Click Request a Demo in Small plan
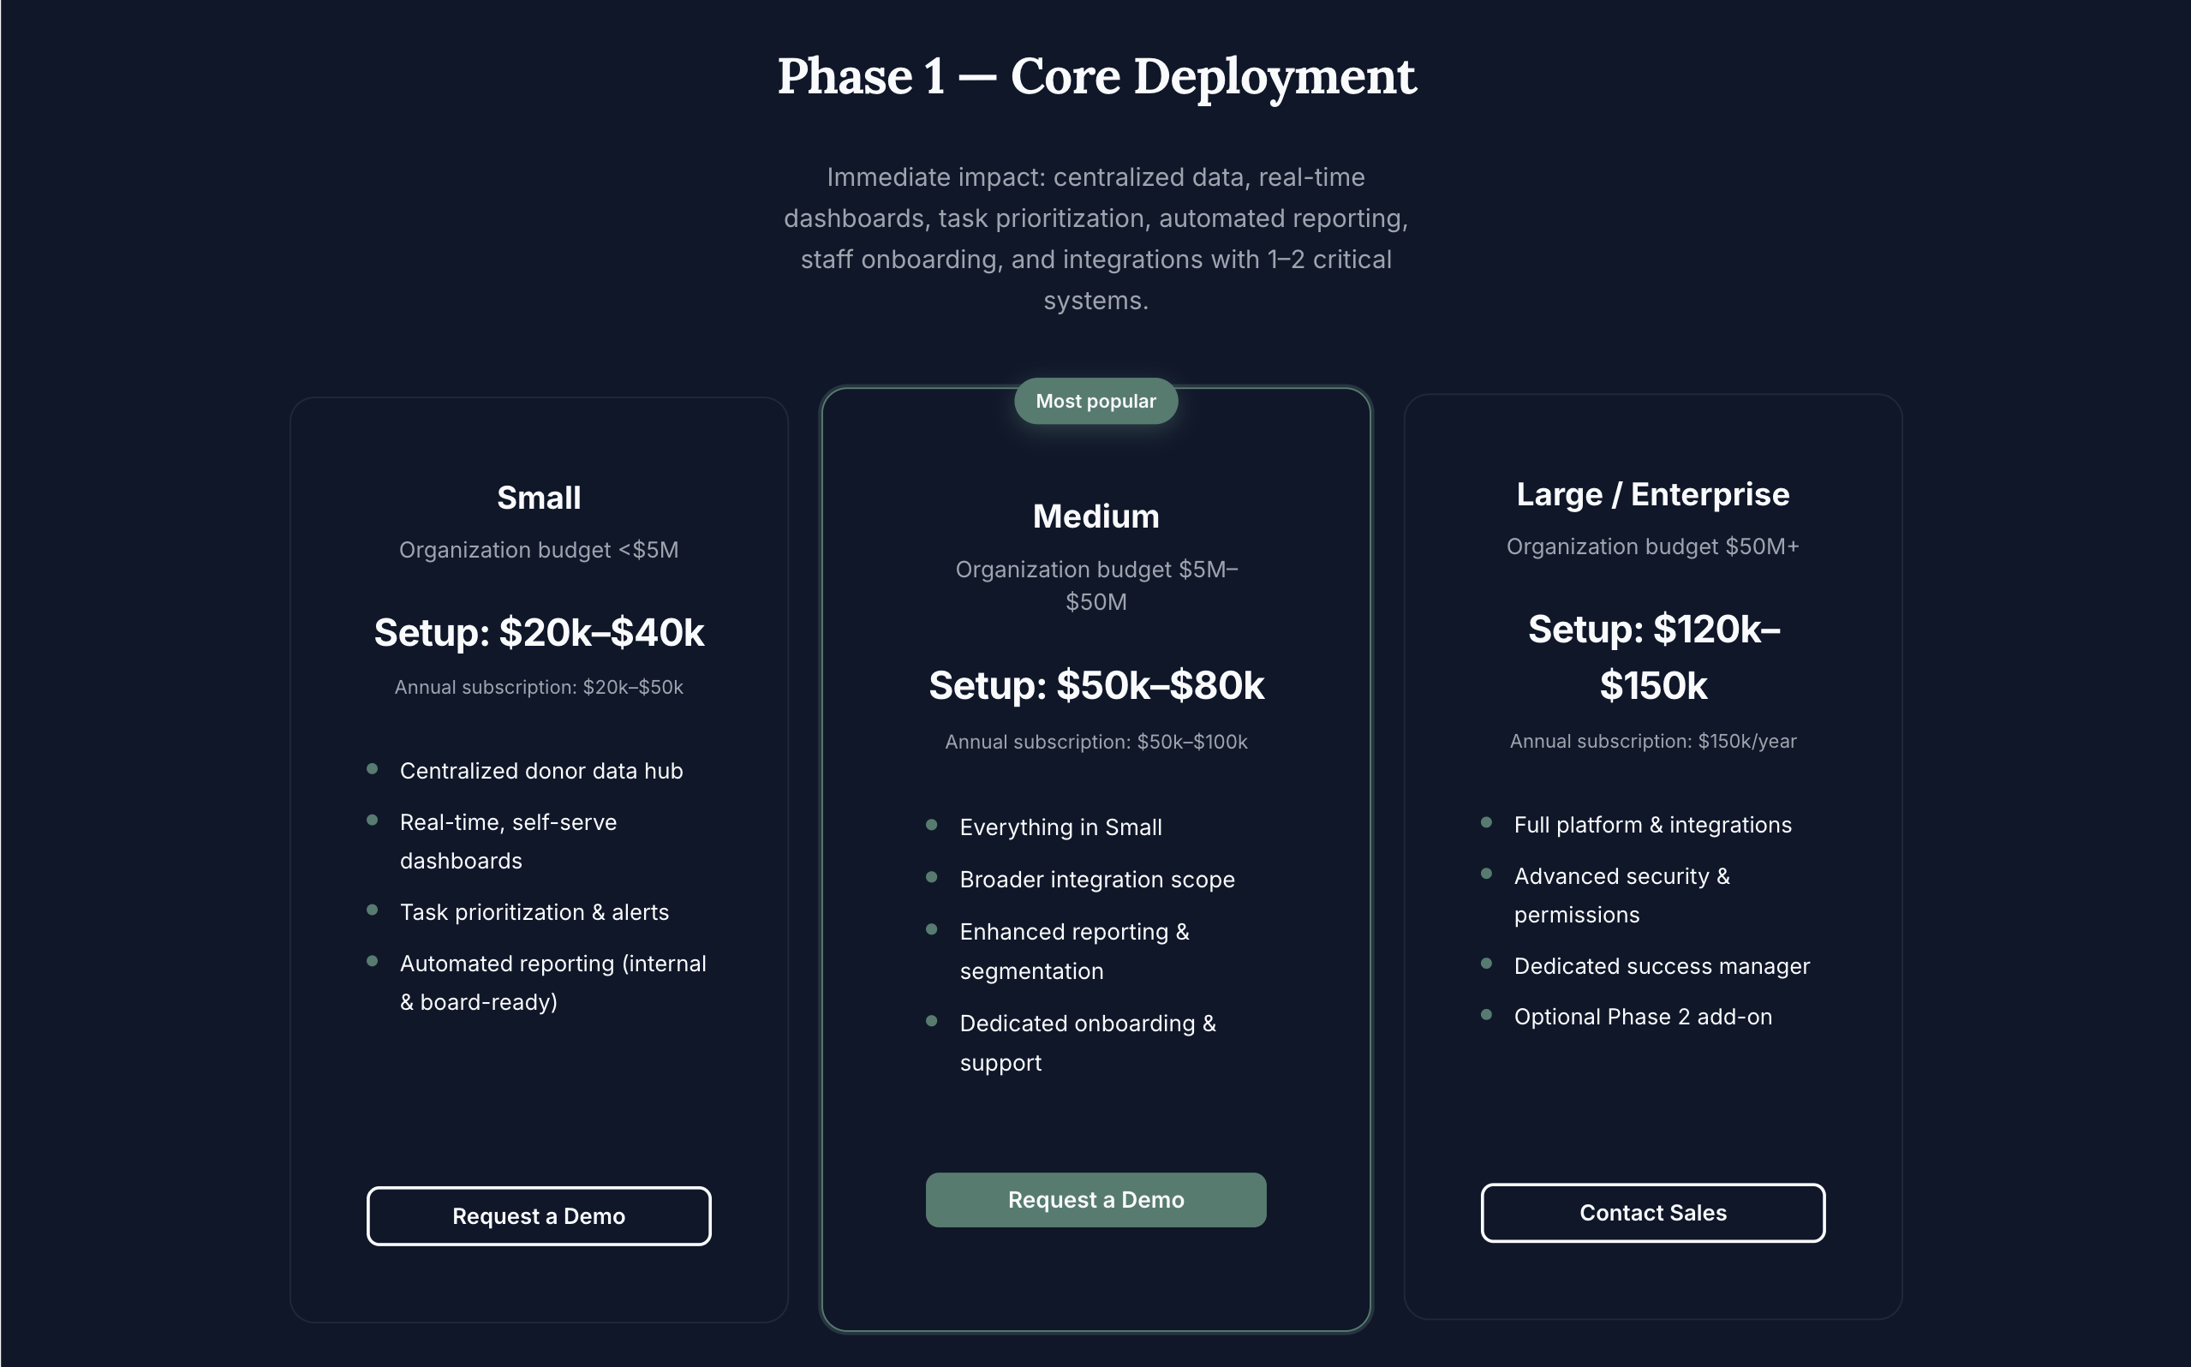Image resolution: width=2191 pixels, height=1367 pixels. pos(539,1216)
